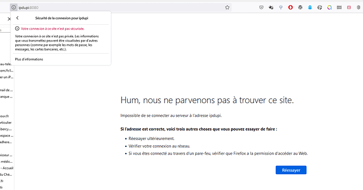The height and width of the screenshot is (190, 363).
Task: Click the gray shield extension icon
Action: [359, 7]
